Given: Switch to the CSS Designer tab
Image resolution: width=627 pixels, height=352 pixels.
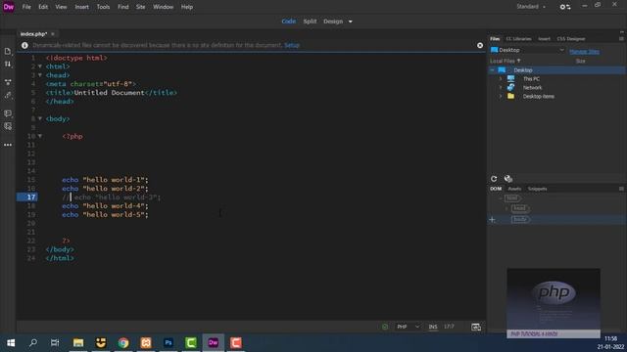Looking at the screenshot, I should [571, 39].
